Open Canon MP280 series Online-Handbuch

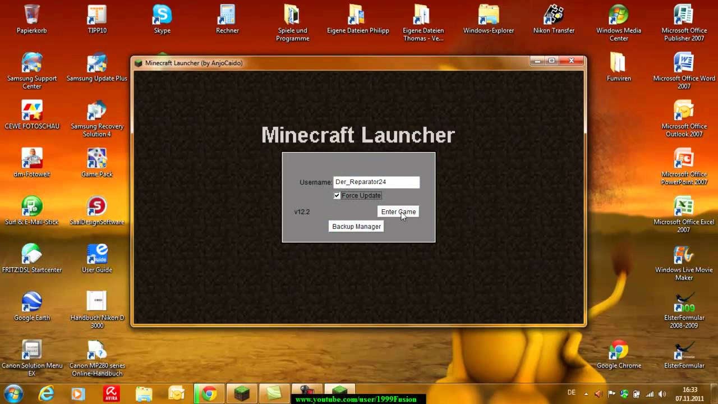[97, 358]
